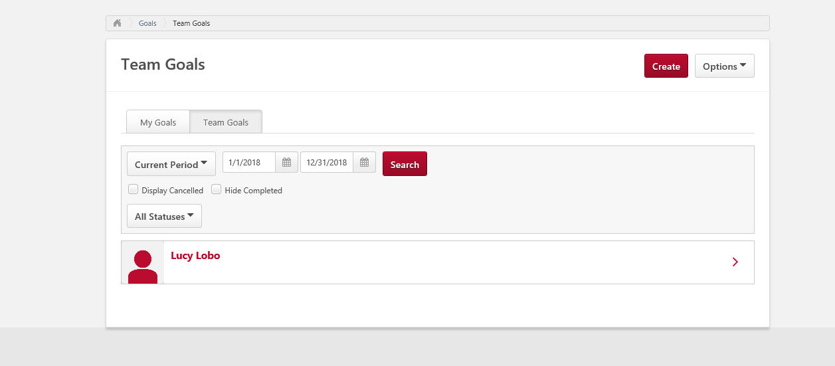Open calendar picker for end date 12/31/2018
835x366 pixels.
pos(365,163)
